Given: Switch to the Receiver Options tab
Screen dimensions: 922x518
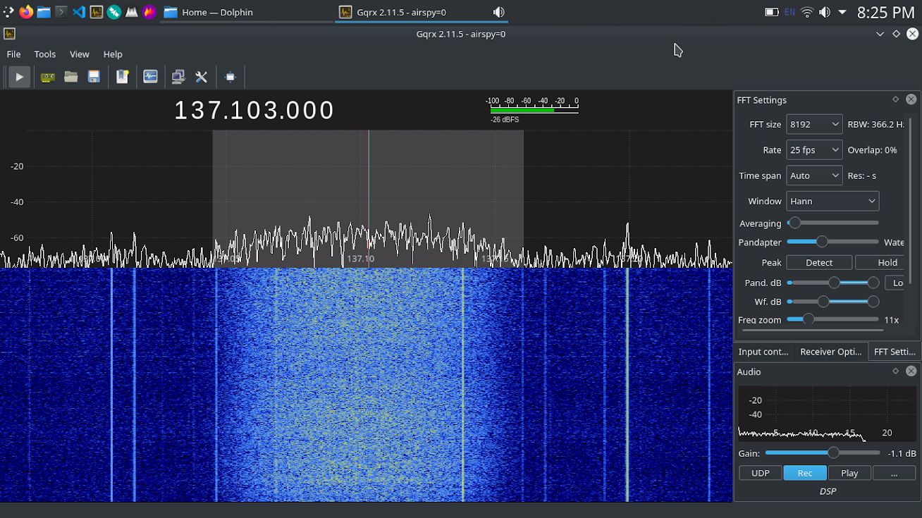Looking at the screenshot, I should pyautogui.click(x=830, y=352).
